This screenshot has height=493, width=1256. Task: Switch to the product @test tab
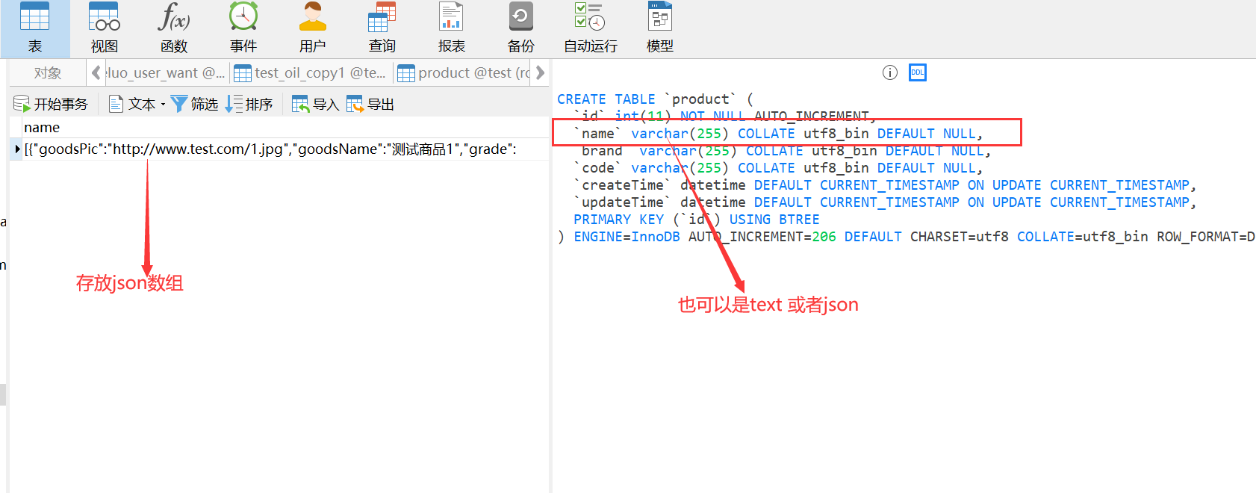464,73
